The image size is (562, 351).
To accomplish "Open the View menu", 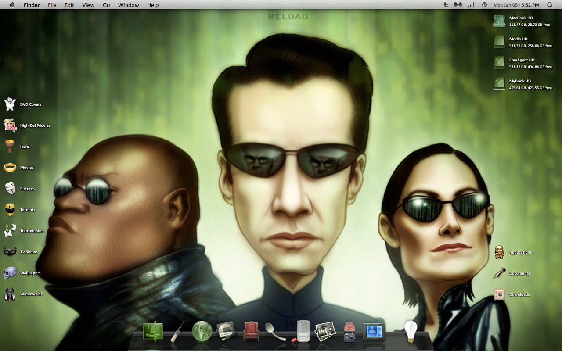I will 88,5.
